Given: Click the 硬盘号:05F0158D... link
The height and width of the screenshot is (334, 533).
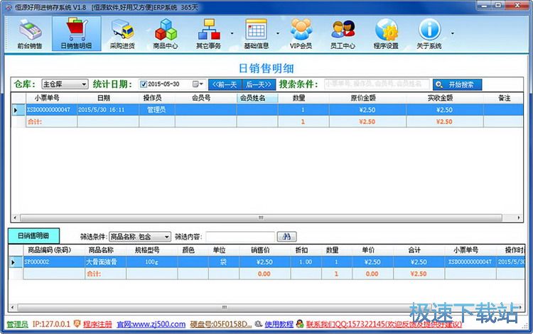Looking at the screenshot, I should pyautogui.click(x=221, y=324).
